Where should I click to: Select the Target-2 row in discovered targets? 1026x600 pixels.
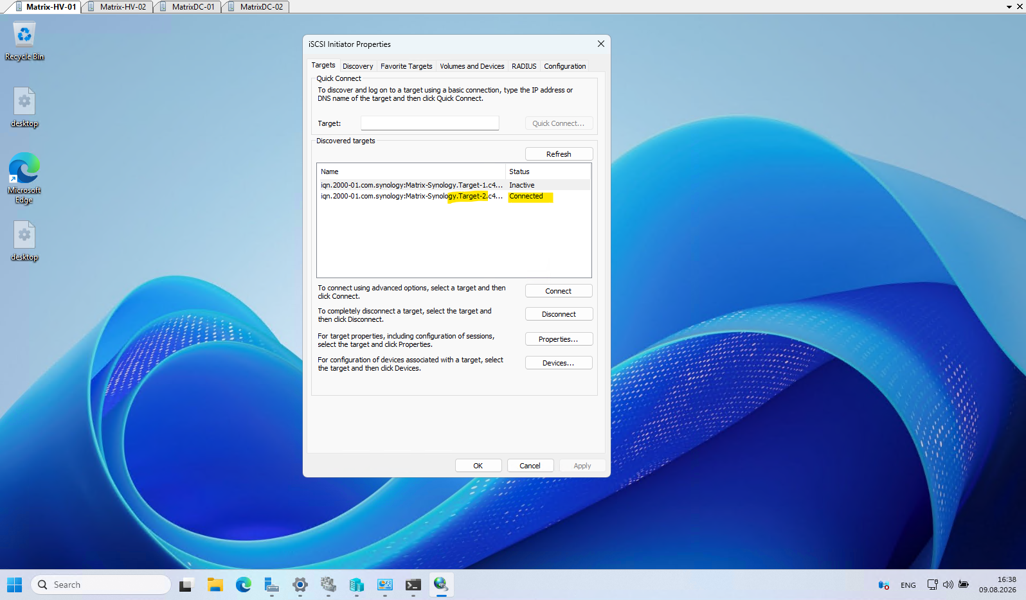454,197
